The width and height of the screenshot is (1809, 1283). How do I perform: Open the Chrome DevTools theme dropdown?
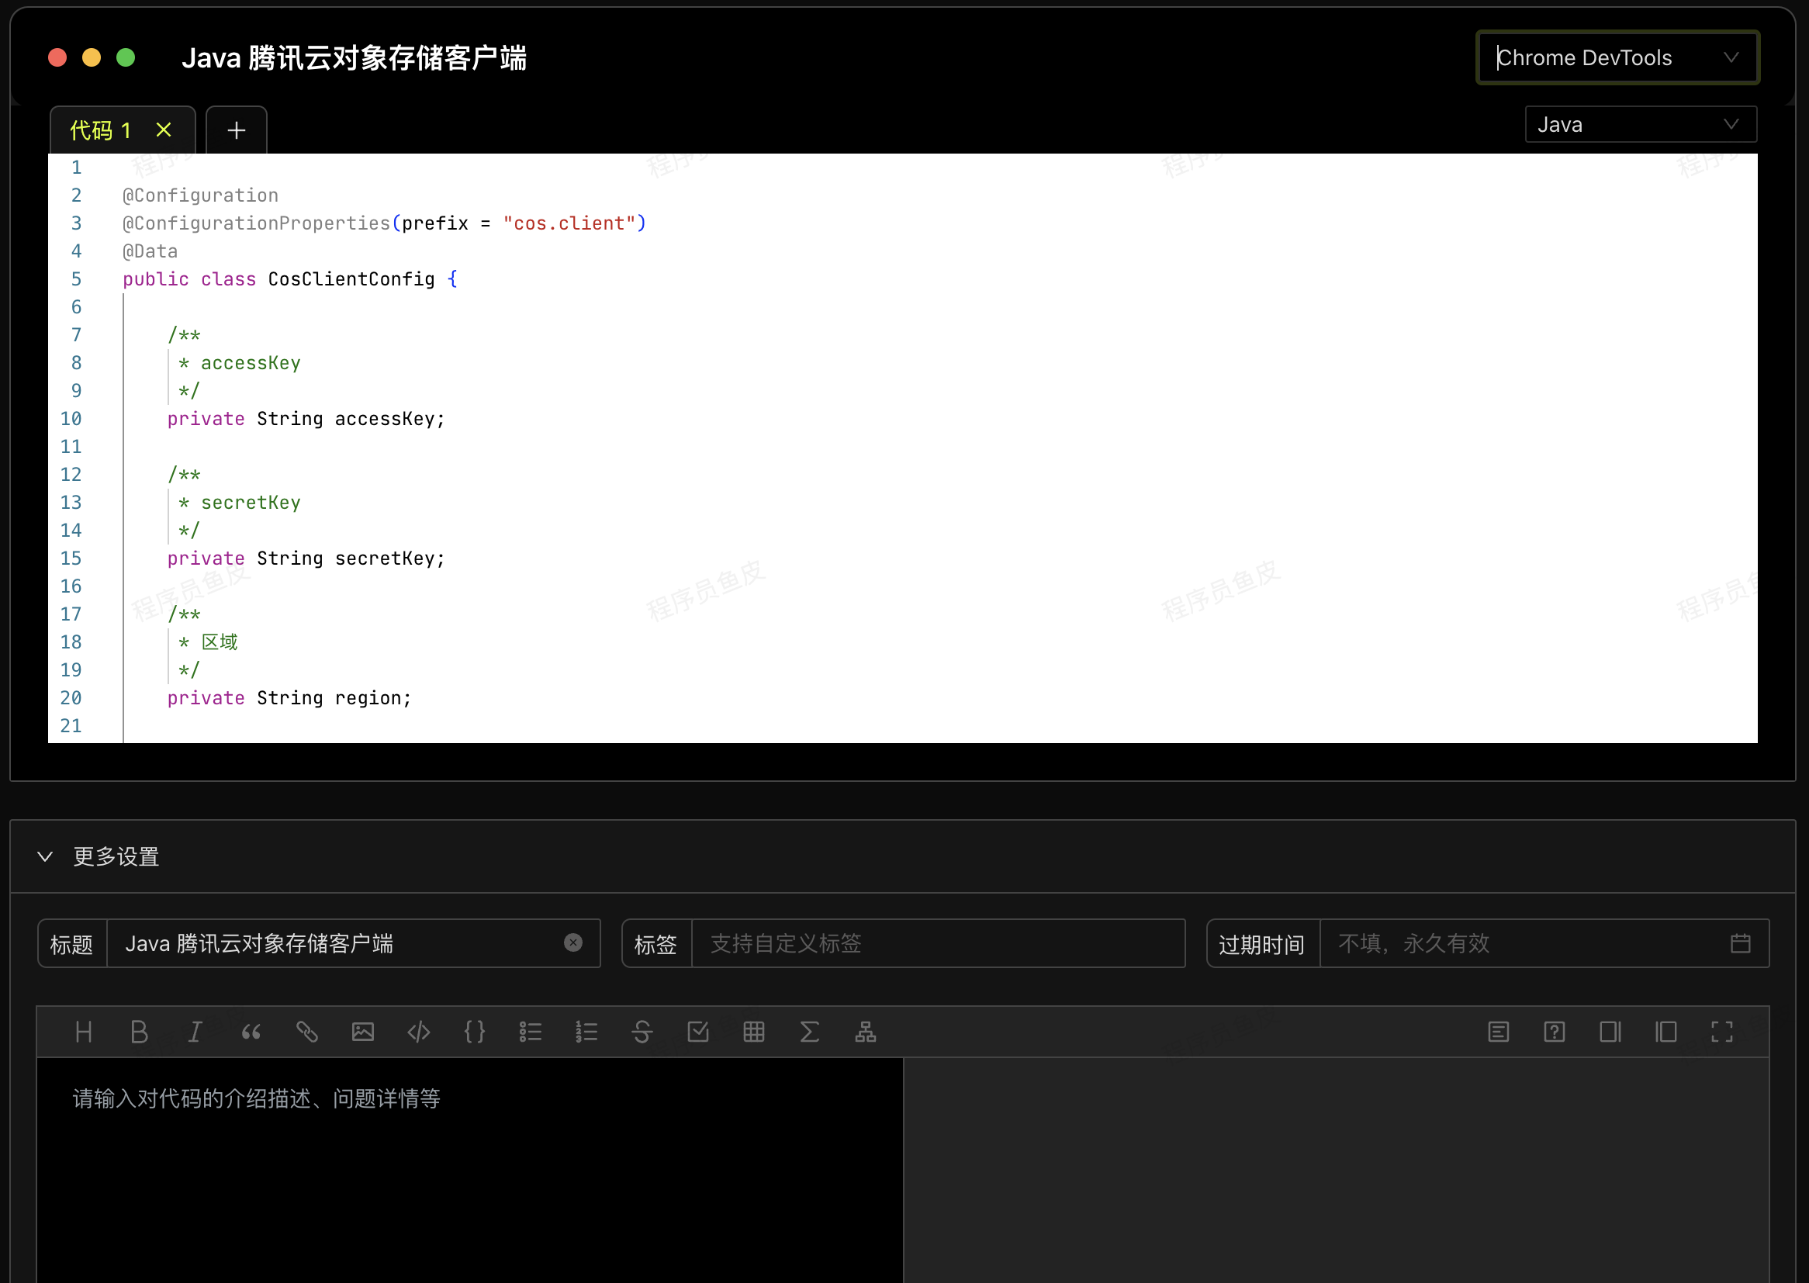tap(1617, 57)
